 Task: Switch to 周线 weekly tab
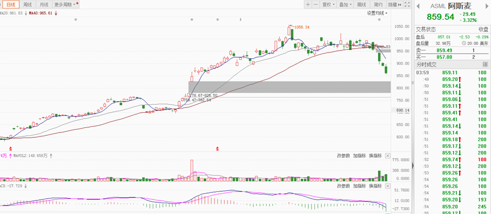coord(28,5)
